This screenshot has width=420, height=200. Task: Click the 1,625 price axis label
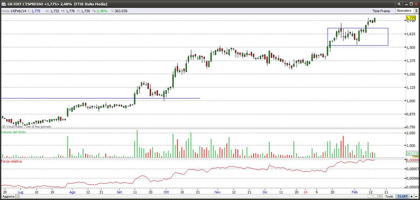click(411, 34)
